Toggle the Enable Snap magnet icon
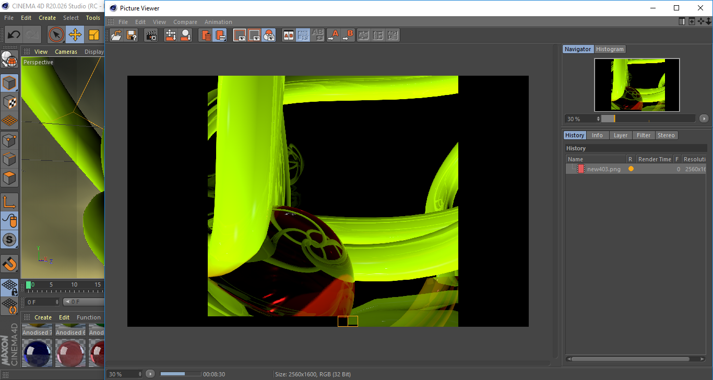 9,264
